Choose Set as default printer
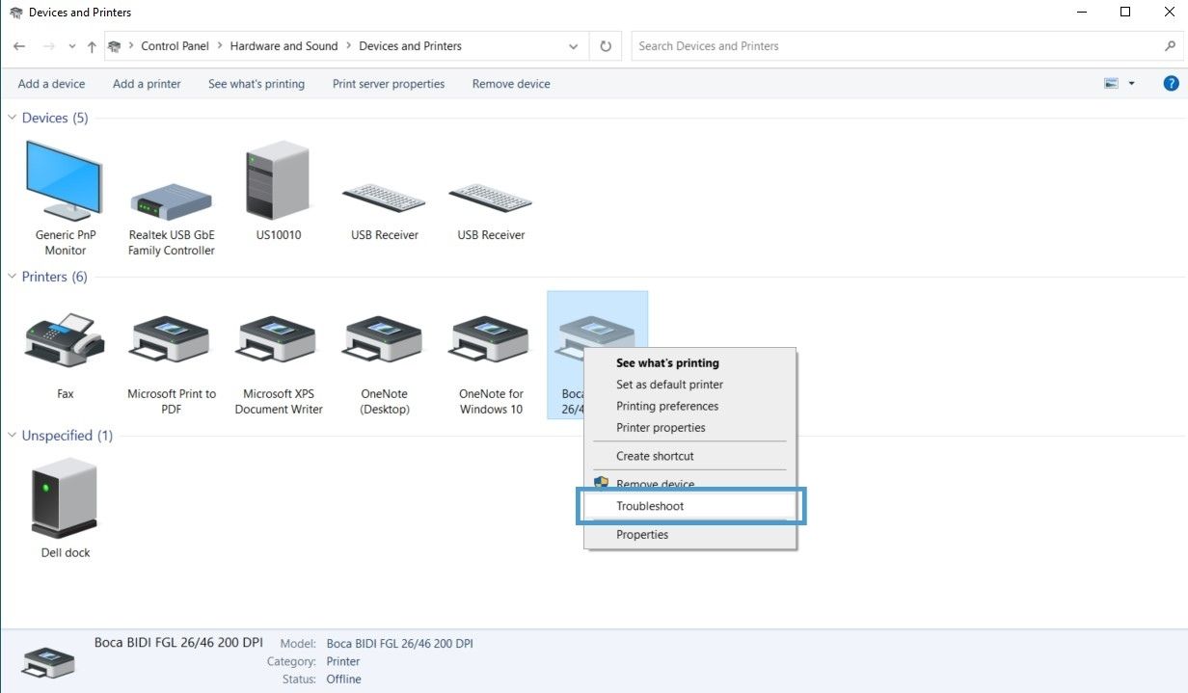Image resolution: width=1188 pixels, height=693 pixels. click(x=669, y=385)
